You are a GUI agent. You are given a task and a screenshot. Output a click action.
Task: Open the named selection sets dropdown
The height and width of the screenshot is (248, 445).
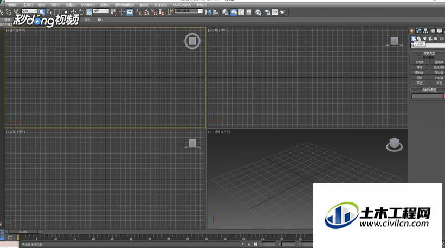point(189,11)
